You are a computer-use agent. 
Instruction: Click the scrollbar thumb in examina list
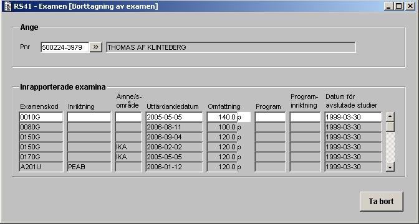[x=390, y=126]
